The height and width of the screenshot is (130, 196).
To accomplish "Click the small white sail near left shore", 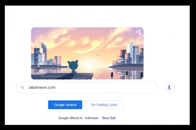I will (x=38, y=66).
